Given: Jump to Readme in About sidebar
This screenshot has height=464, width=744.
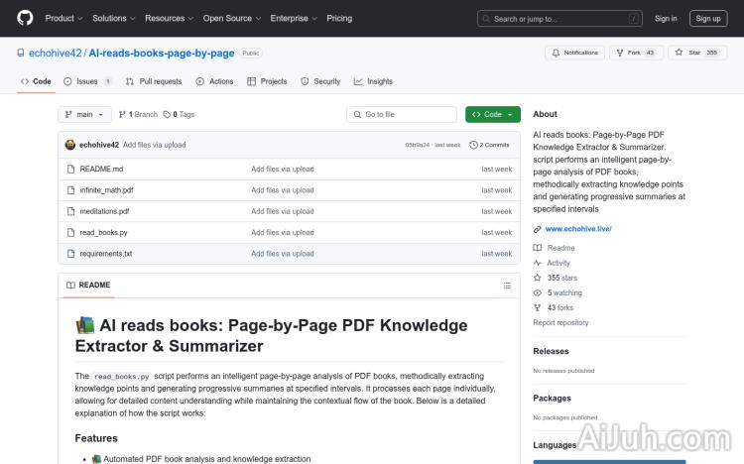Looking at the screenshot, I should (x=560, y=248).
